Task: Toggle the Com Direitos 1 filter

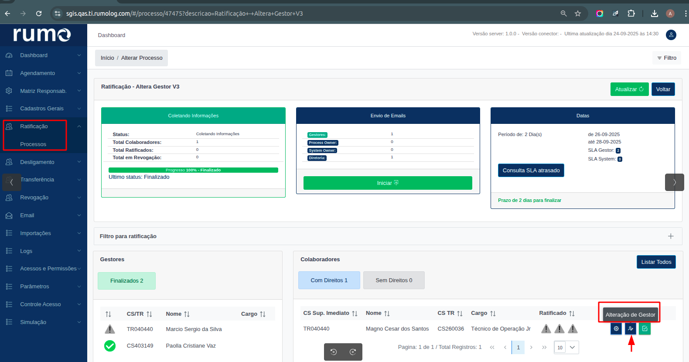Action: tap(329, 280)
